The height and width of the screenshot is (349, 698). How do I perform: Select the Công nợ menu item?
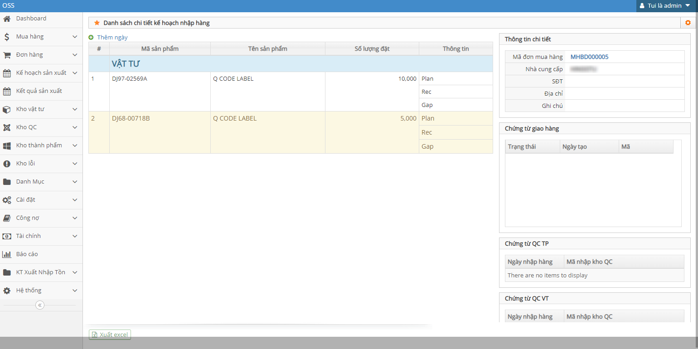[41, 218]
